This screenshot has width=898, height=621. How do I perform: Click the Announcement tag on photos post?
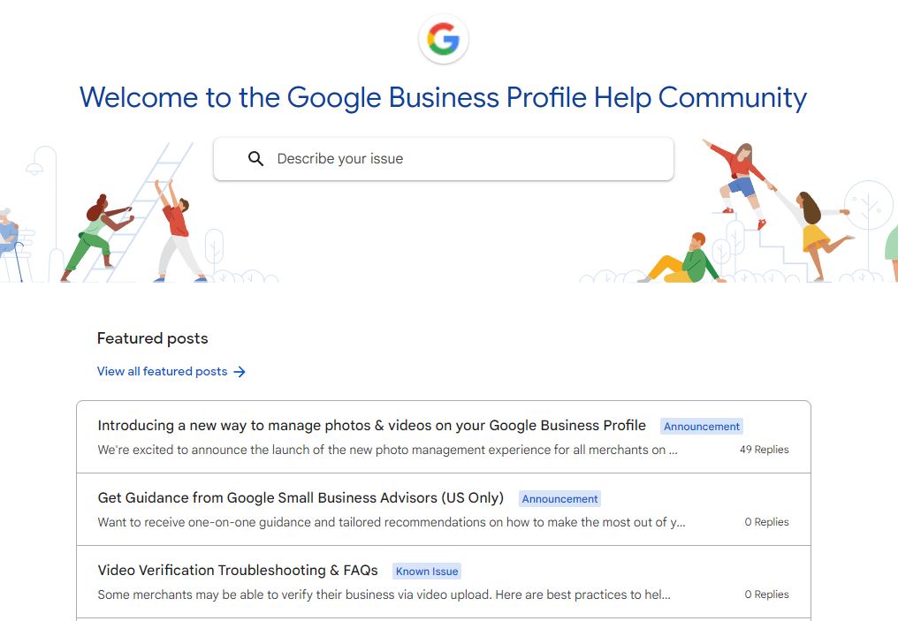pos(702,427)
